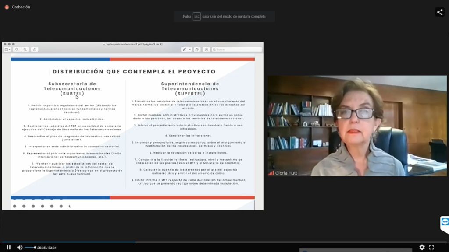This screenshot has height=252, width=449.
Task: Adjust the volume slider in the player
Action: click(x=30, y=248)
